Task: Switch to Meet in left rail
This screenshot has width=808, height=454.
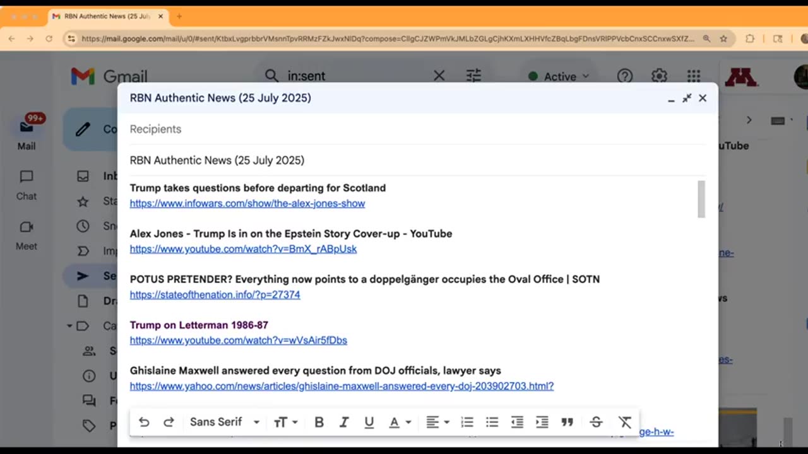Action: 27,236
